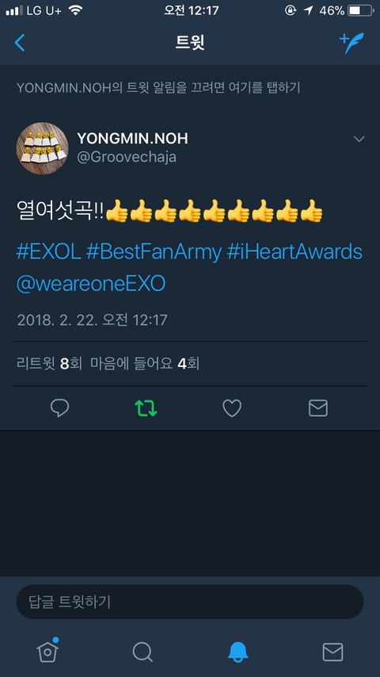Like the tweet with heart icon
Screen dimensions: 380x677
(x=232, y=408)
